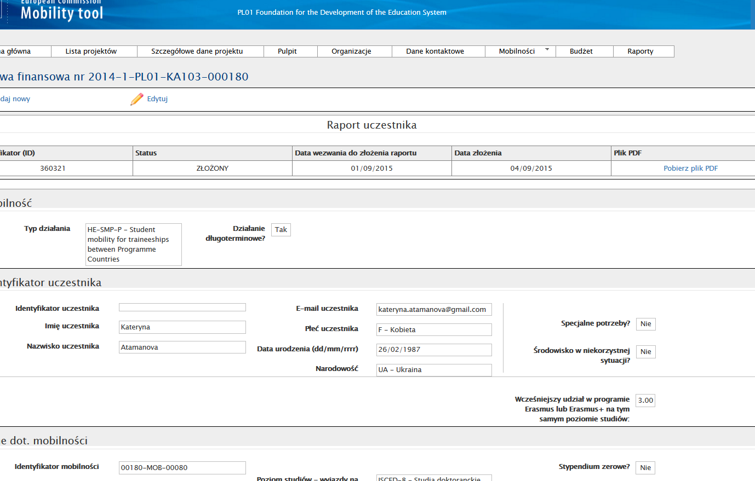Click the Identyfikator mobilności field 00180-MOB-00080
This screenshot has width=755, height=481.
click(182, 468)
